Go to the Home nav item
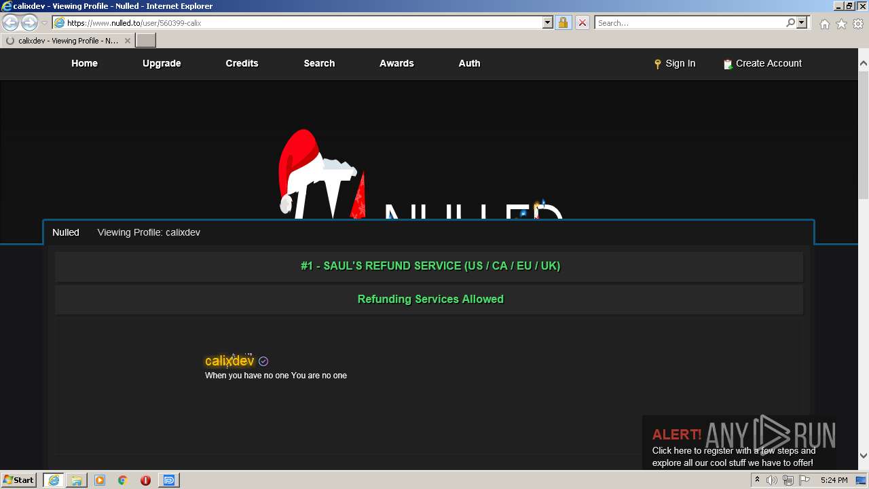 click(84, 63)
